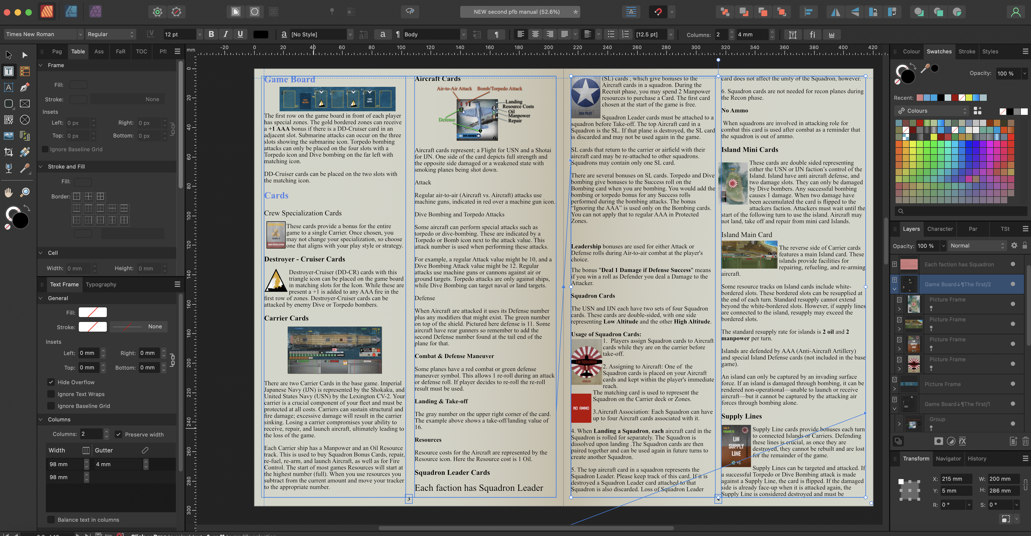Click the numbered list icon
Viewport: 1031px width, 536px height.
click(625, 35)
